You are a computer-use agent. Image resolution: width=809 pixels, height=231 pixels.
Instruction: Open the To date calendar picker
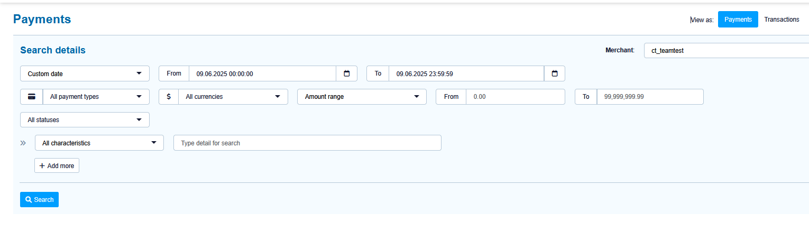555,73
